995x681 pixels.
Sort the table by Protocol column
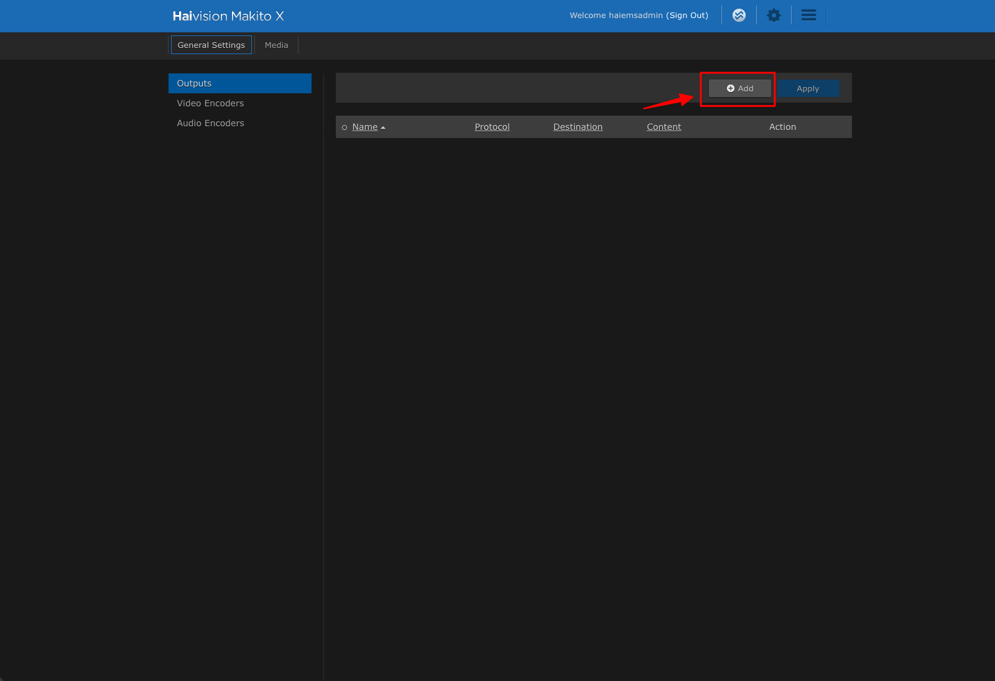tap(492, 127)
